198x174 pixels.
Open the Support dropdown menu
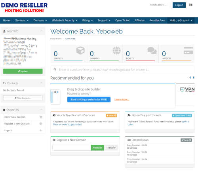pyautogui.click(x=104, y=21)
